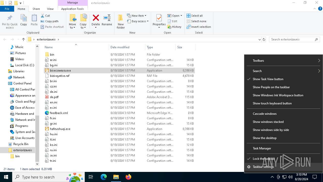
Task: Toggle Show People on the taskbar
Action: (283, 87)
